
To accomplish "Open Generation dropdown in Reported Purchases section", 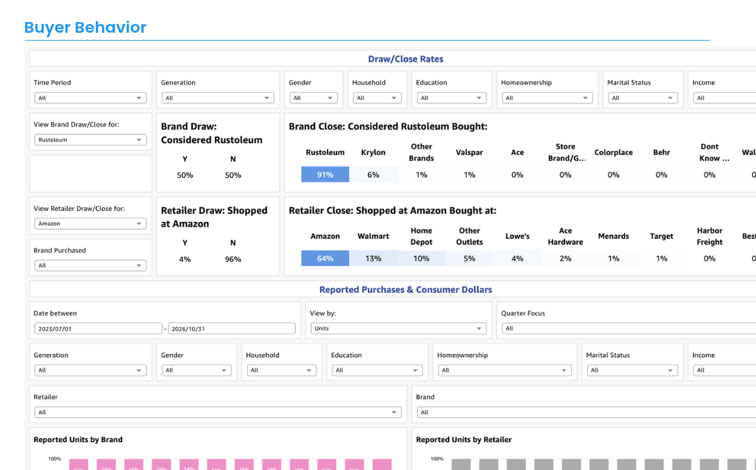I will (90, 370).
